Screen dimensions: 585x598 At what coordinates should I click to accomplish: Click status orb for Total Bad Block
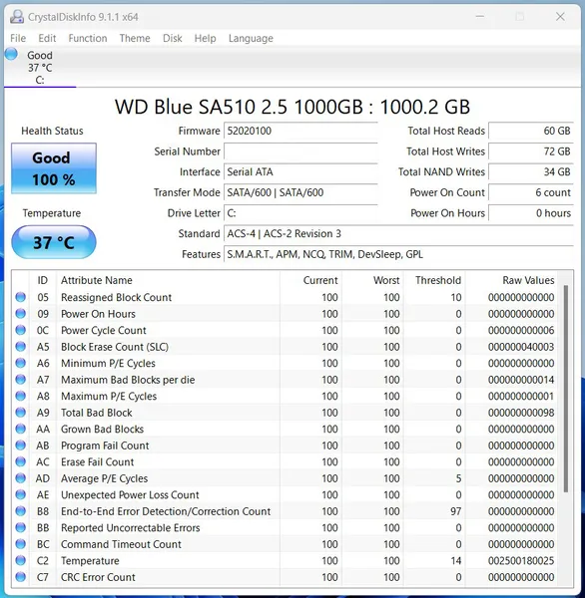point(21,412)
